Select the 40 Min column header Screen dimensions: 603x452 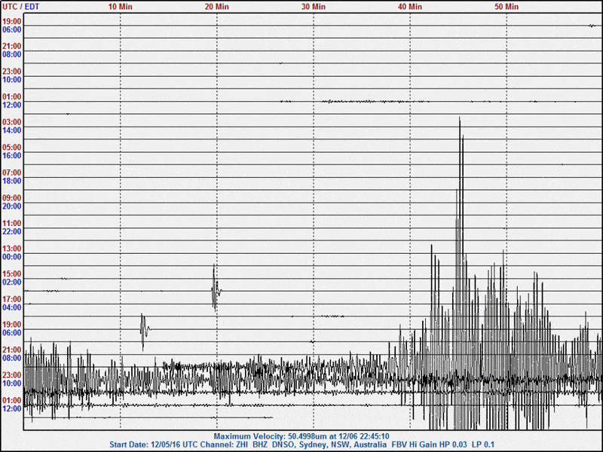(410, 7)
